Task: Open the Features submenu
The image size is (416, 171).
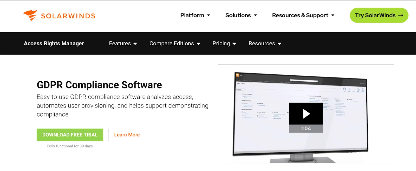Action: tap(120, 44)
